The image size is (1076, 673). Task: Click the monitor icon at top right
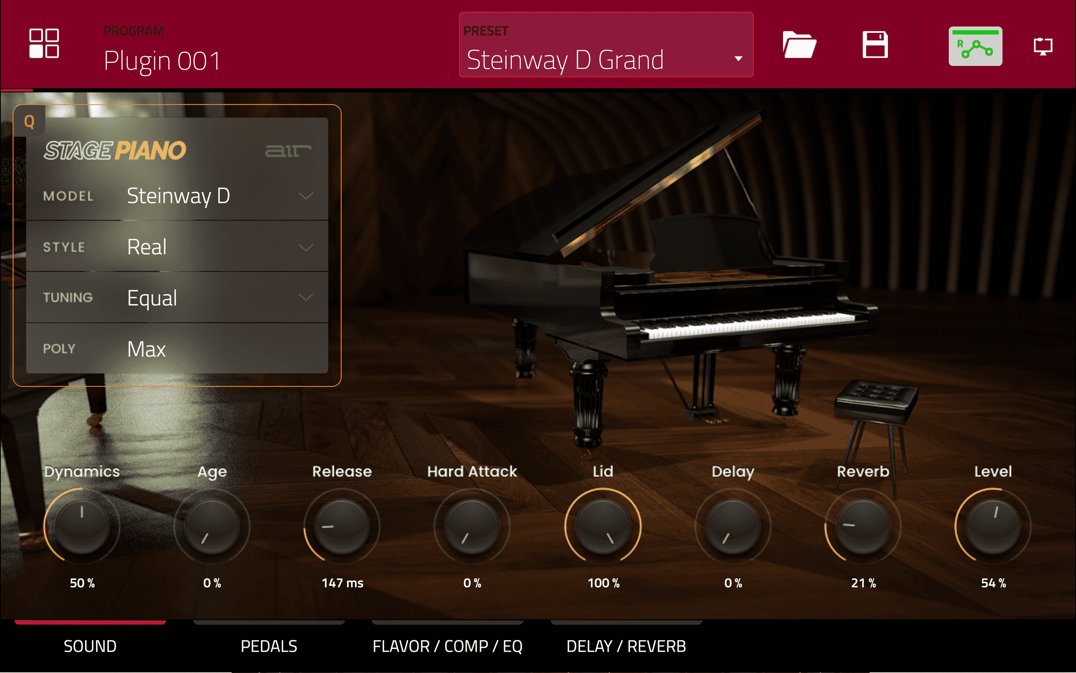[1042, 46]
